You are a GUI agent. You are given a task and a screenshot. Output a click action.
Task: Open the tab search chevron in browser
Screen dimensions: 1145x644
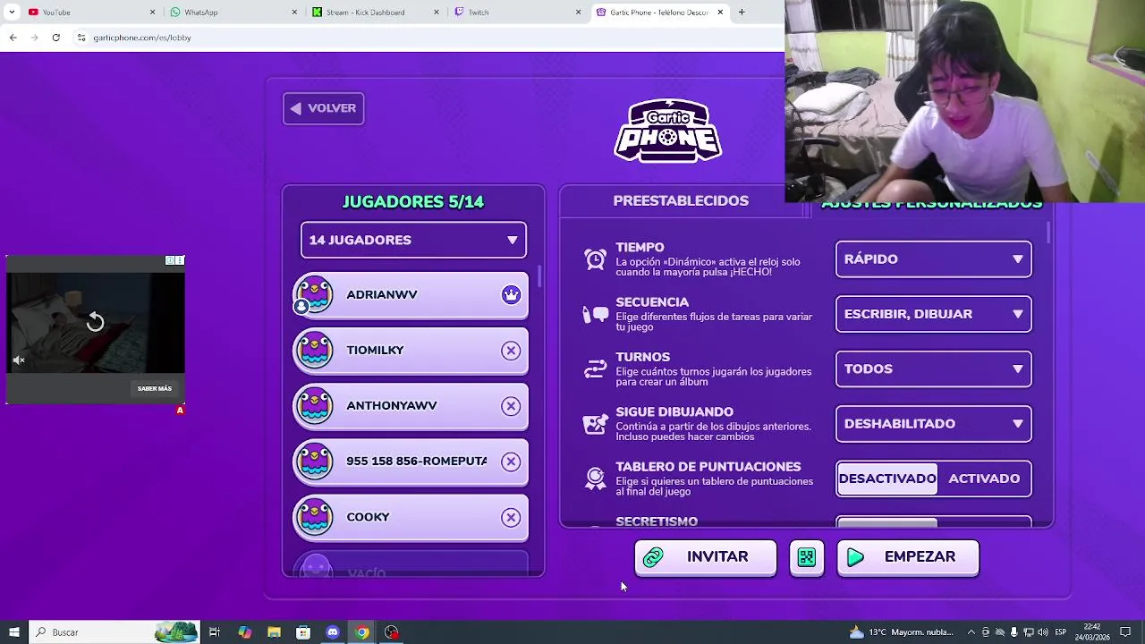pos(12,12)
